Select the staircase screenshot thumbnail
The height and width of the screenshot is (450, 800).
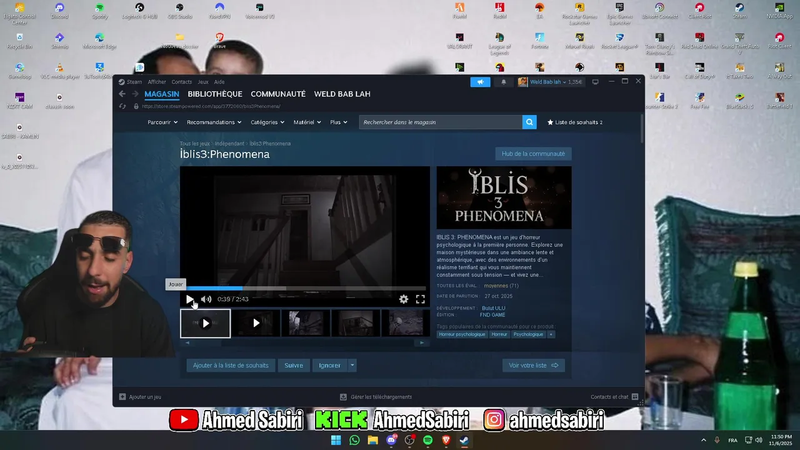(x=356, y=323)
